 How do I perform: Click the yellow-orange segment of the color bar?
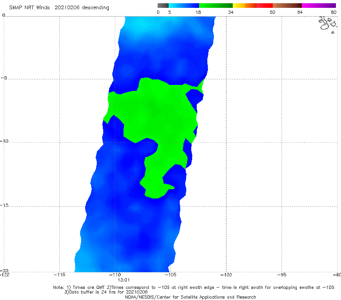point(245,6)
